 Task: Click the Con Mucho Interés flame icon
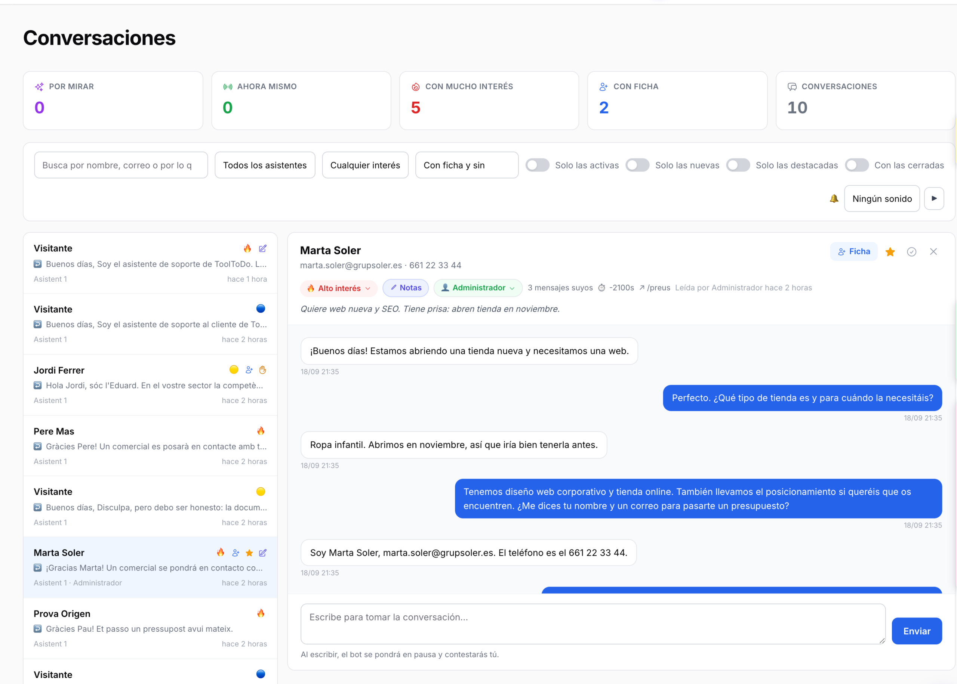tap(415, 87)
